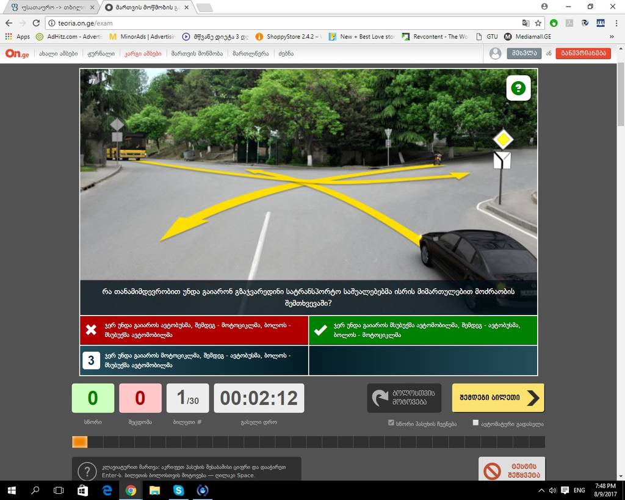Open Microsoft Store from the taskbar
Screen dimensions: 625x500
(x=82, y=490)
